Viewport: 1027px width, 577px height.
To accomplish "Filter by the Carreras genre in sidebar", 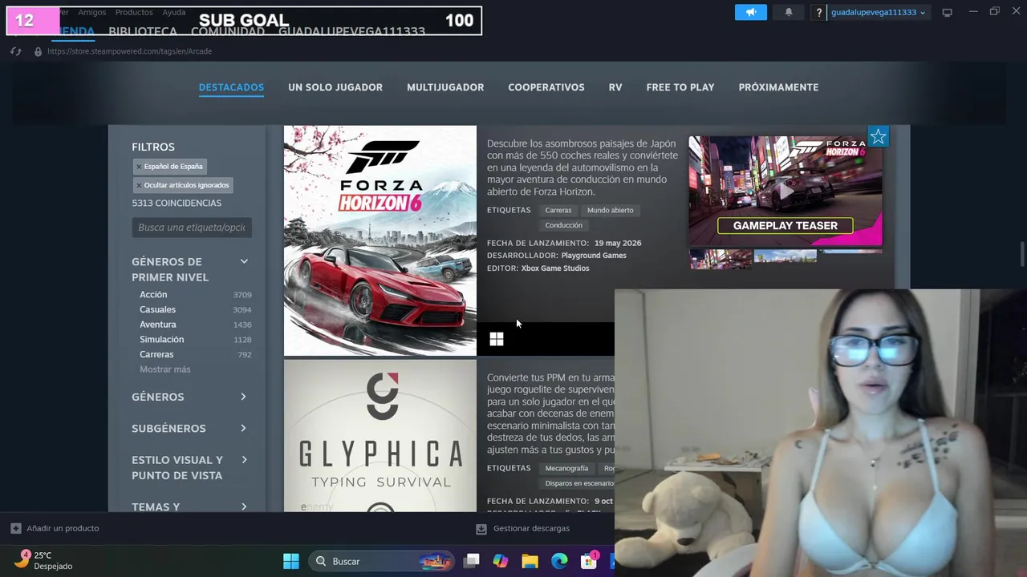I will 156,354.
